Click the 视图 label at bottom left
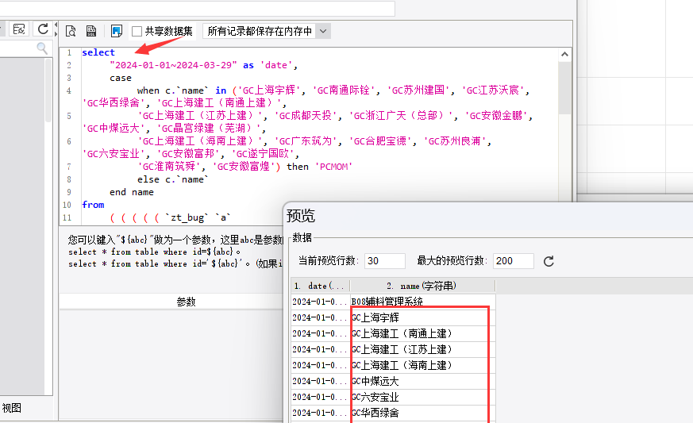Viewport: 693px width, 423px height. (11, 408)
